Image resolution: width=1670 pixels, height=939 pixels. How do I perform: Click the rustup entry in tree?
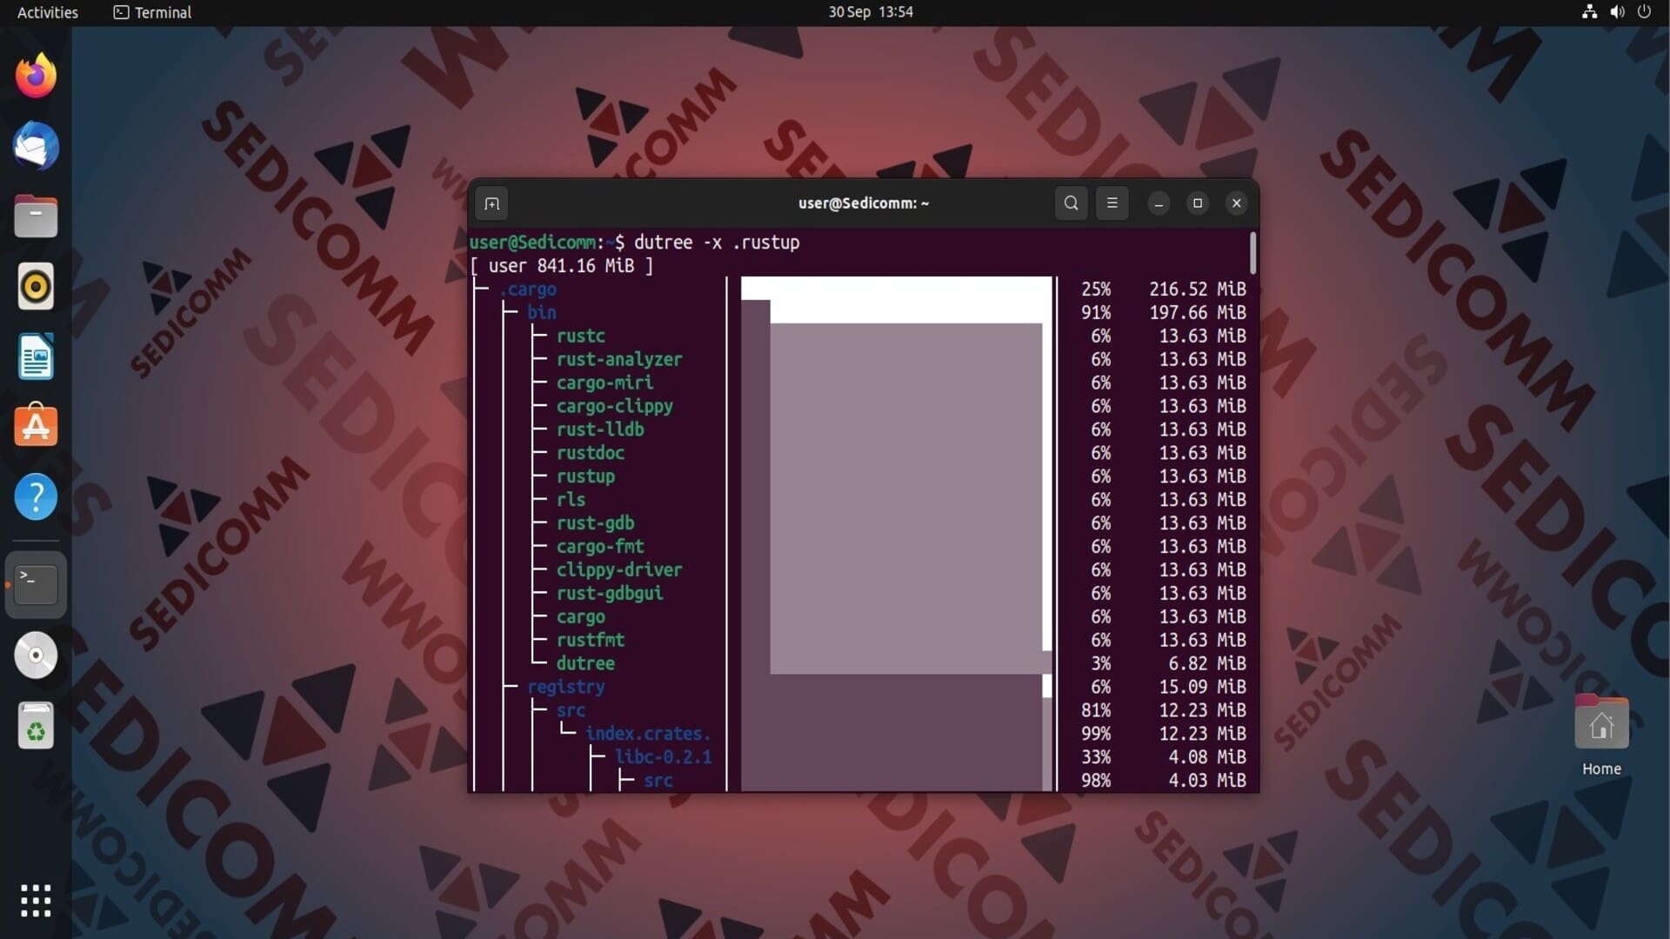(x=585, y=476)
